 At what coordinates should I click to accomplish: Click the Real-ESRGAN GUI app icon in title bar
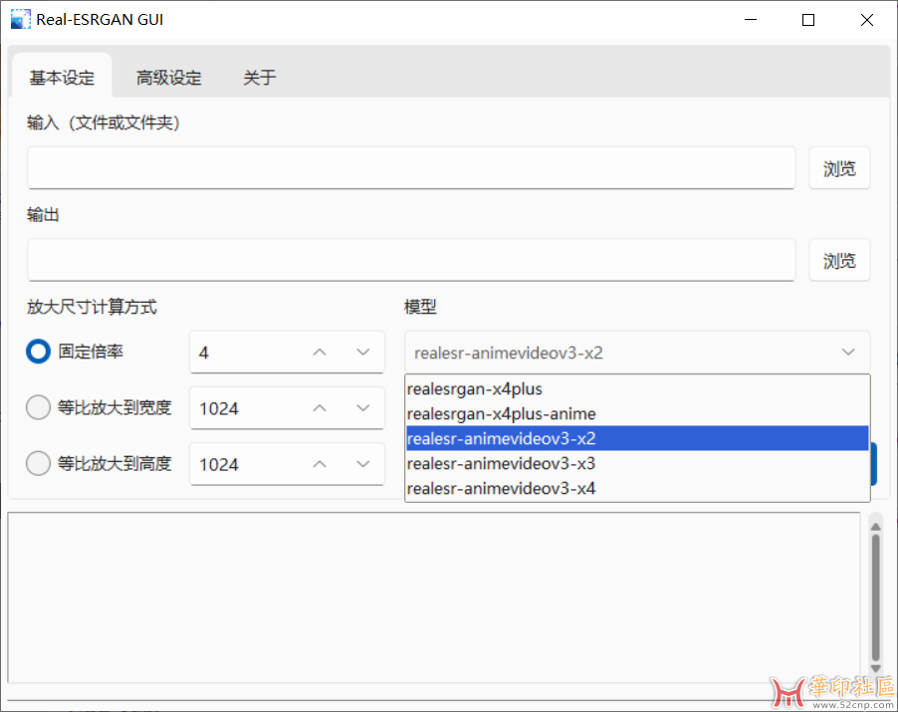[20, 20]
